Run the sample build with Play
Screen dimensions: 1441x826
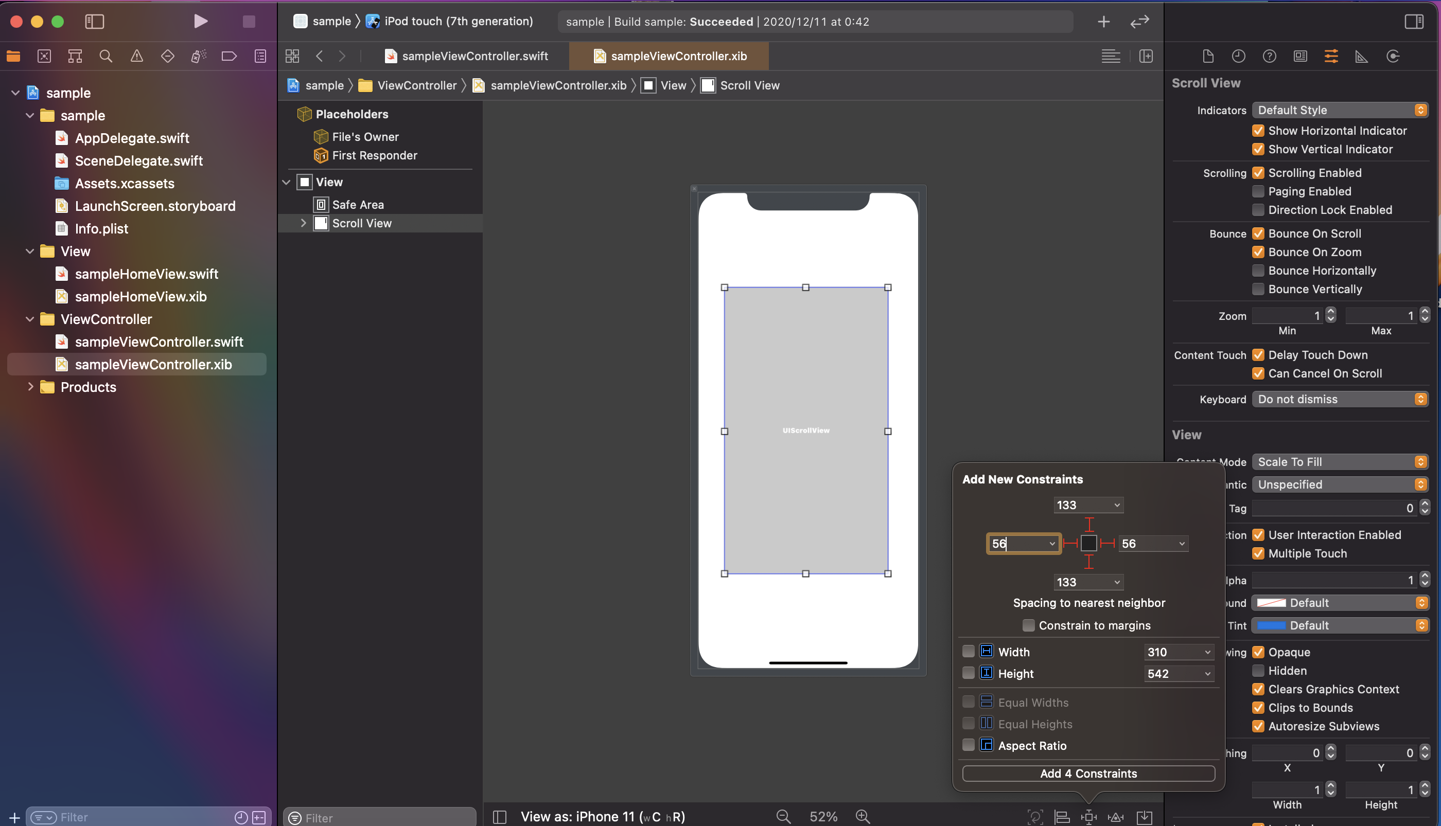200,22
